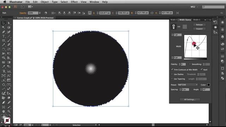Viewport: 226px width, 127px height.
Task: Select the Rectangle tool
Action: (x=4, y=41)
